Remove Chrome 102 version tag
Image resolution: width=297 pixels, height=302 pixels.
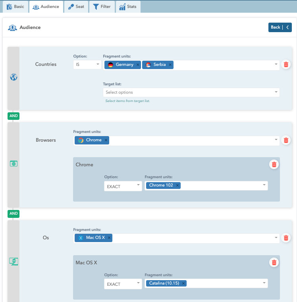point(177,185)
